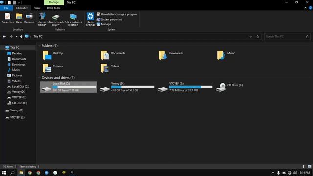Collapse the ribbon with the chevron
The width and height of the screenshot is (313, 176).
305,8
